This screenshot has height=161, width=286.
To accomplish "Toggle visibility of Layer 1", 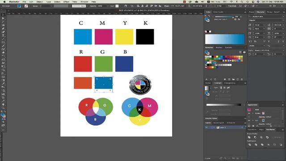I will click(x=206, y=127).
